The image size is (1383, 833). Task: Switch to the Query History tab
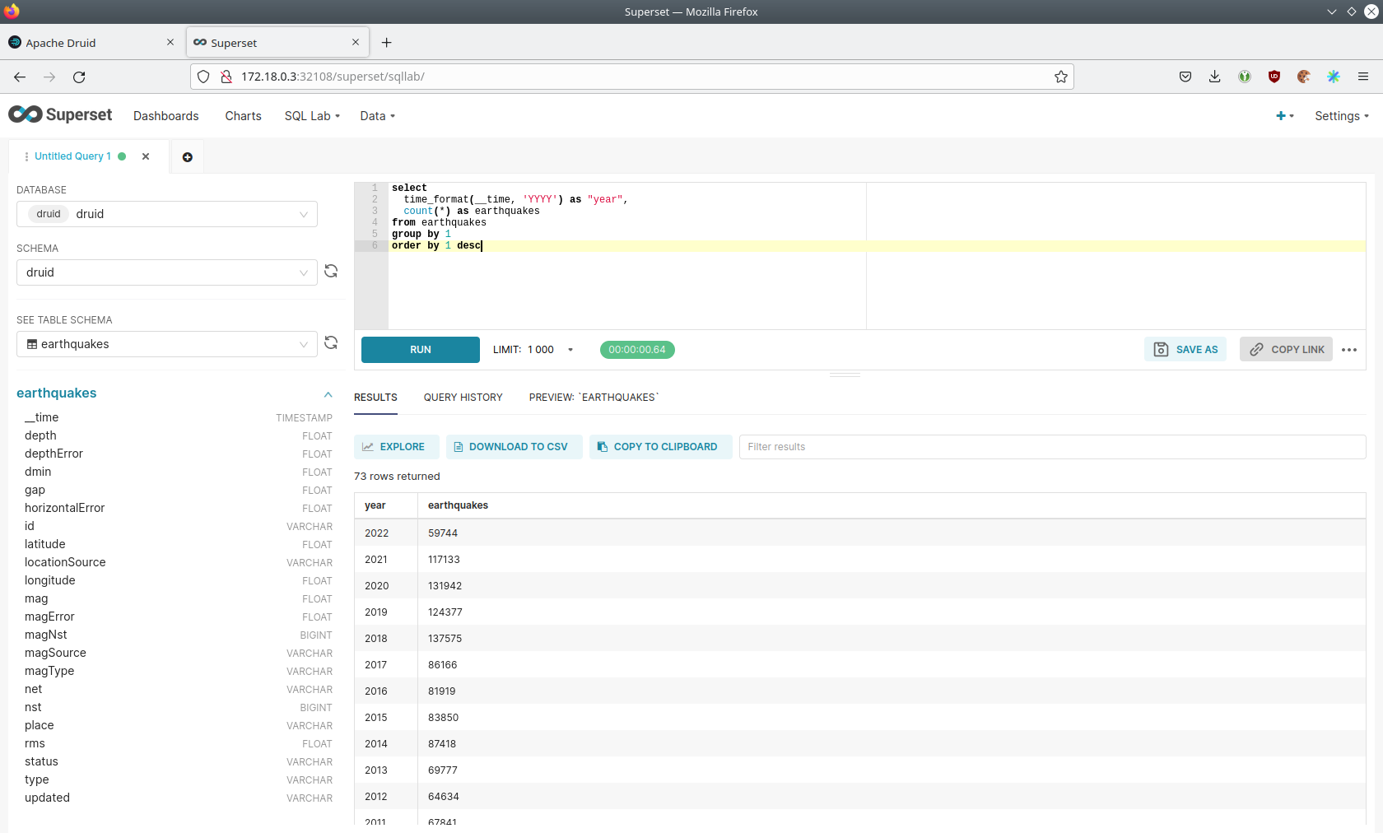pos(463,398)
